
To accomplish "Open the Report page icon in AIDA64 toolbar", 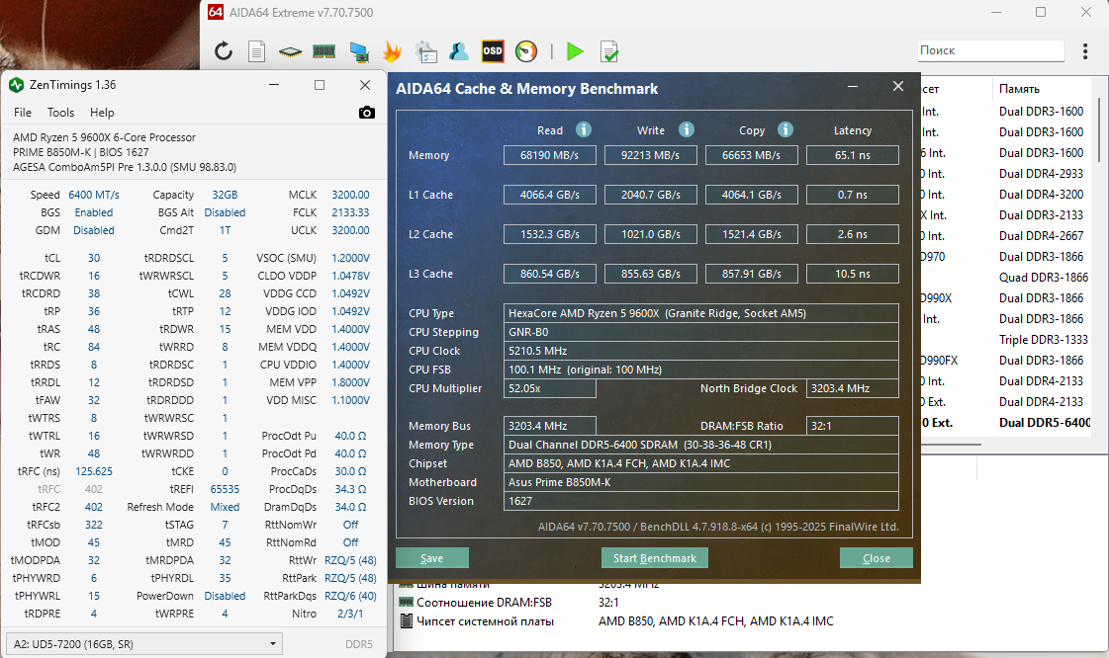I will [x=257, y=50].
